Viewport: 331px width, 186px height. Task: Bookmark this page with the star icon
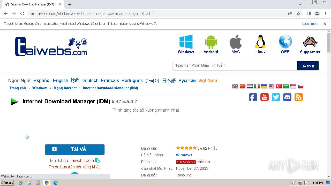coord(298,13)
